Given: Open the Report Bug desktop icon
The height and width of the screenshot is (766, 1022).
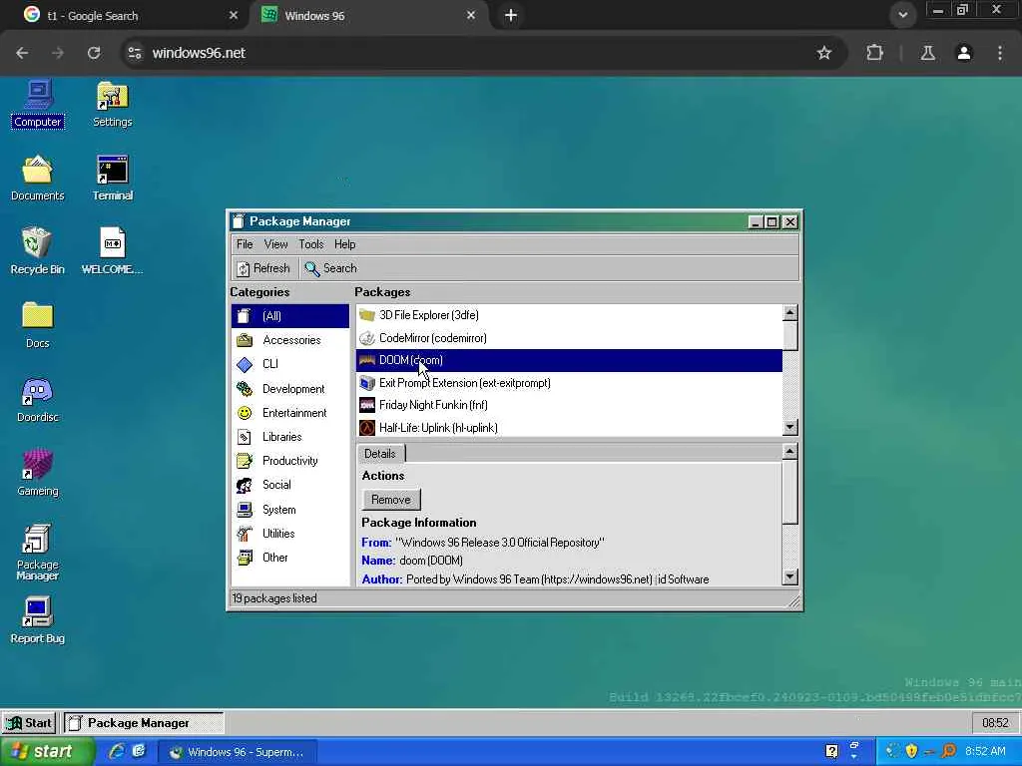Looking at the screenshot, I should click(37, 620).
